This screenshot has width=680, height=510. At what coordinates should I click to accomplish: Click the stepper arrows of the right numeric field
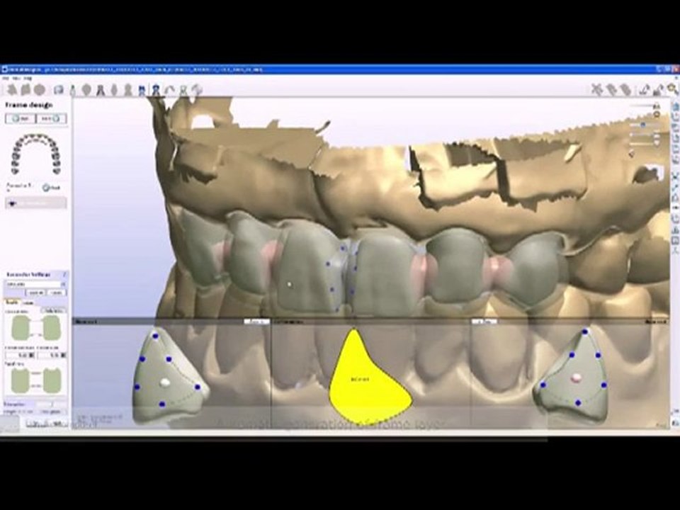pyautogui.click(x=64, y=355)
